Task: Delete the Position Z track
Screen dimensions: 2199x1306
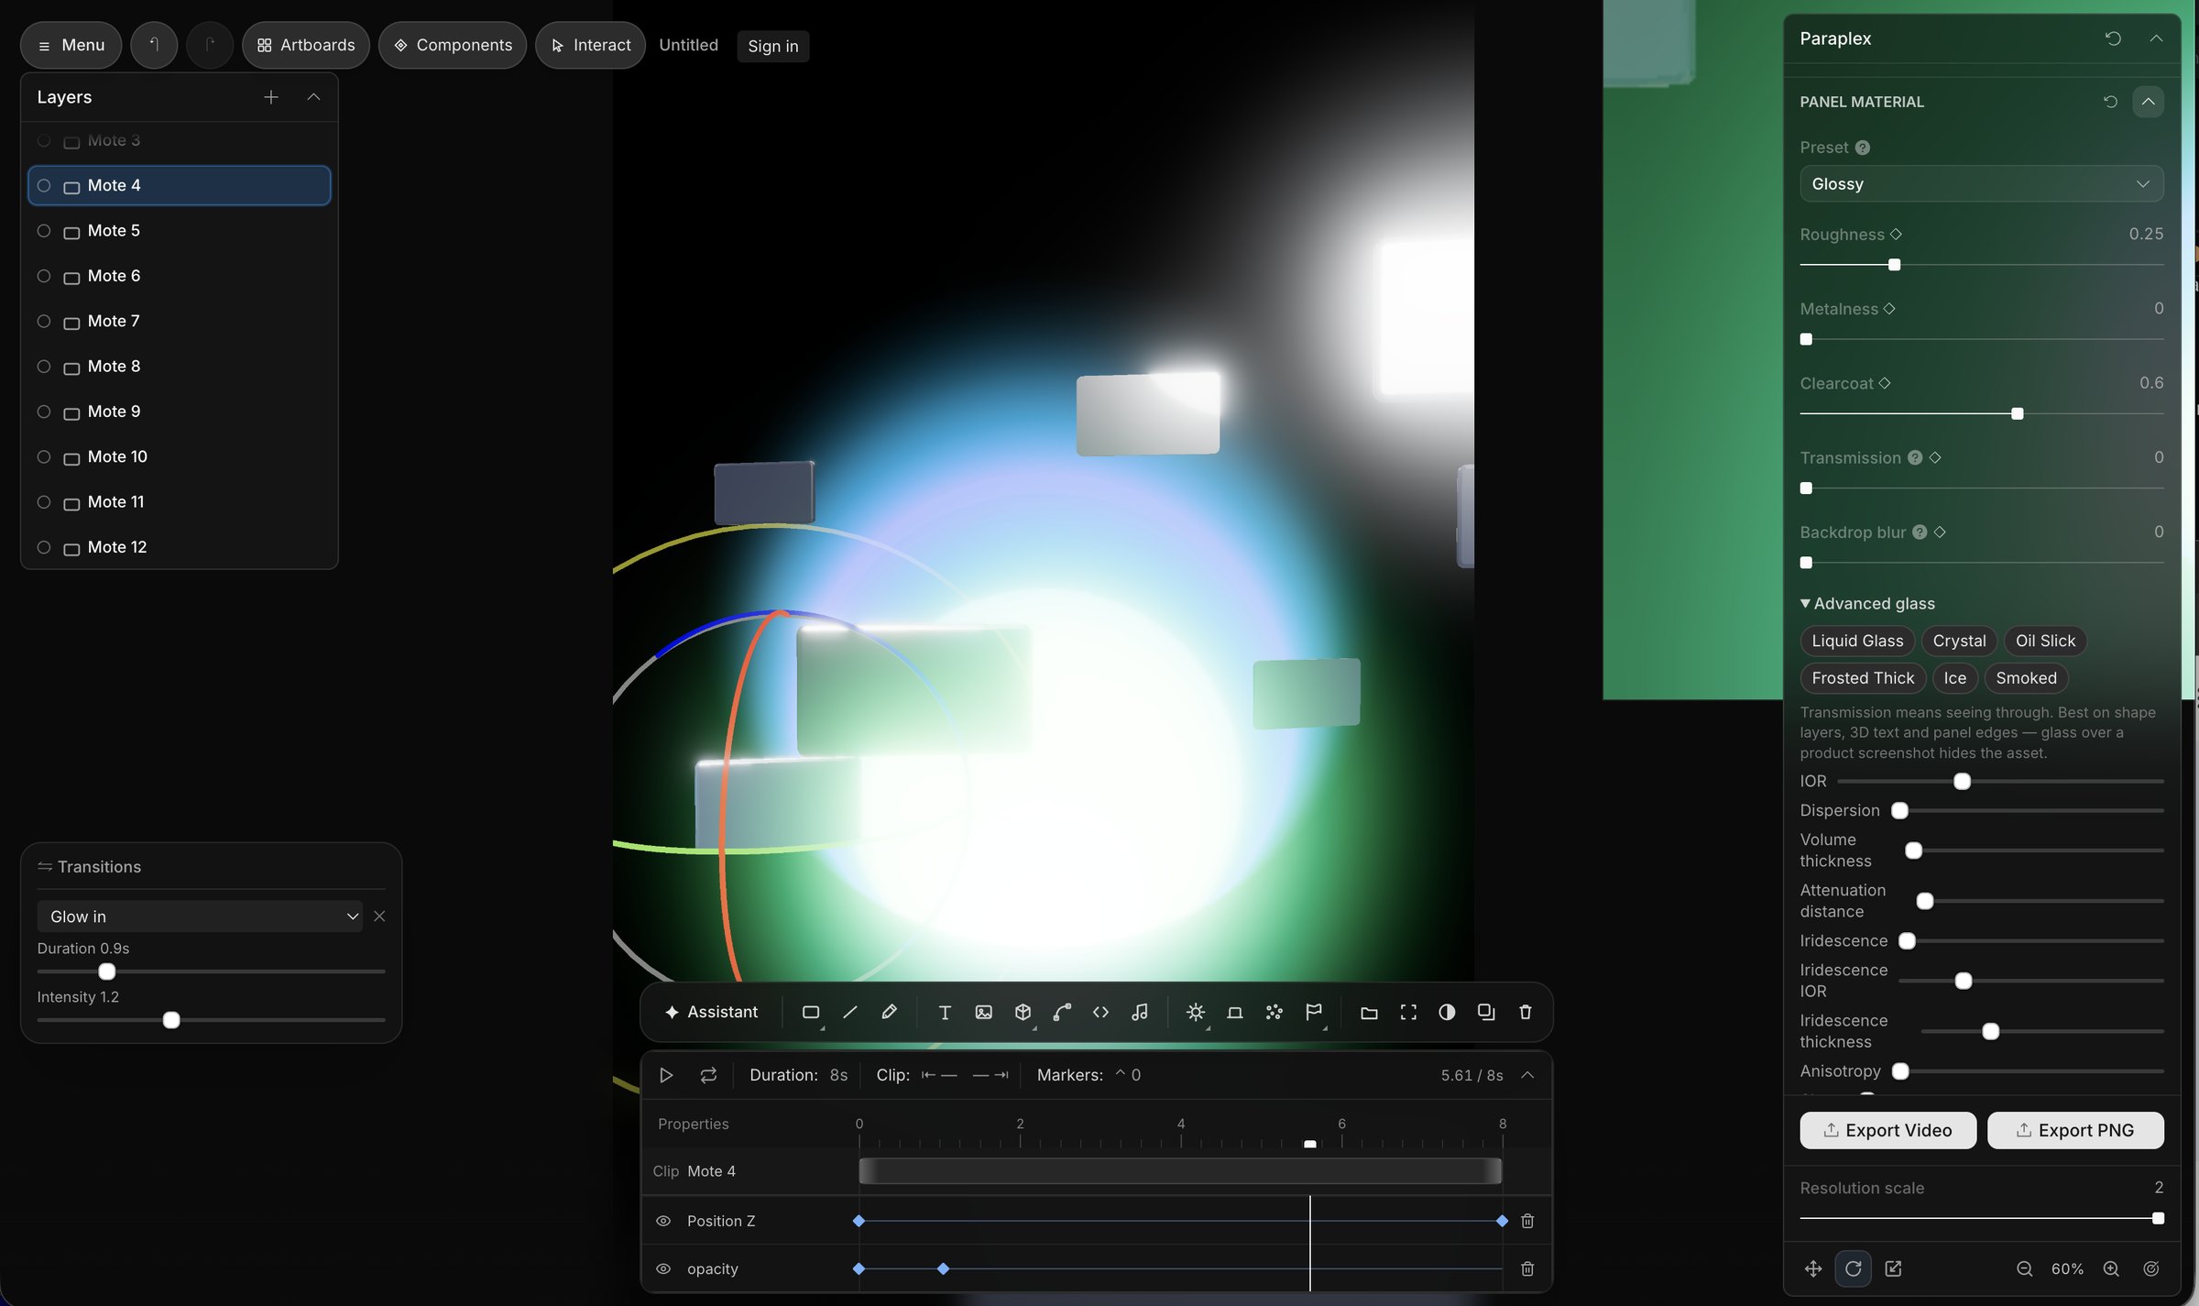Action: point(1527,1221)
